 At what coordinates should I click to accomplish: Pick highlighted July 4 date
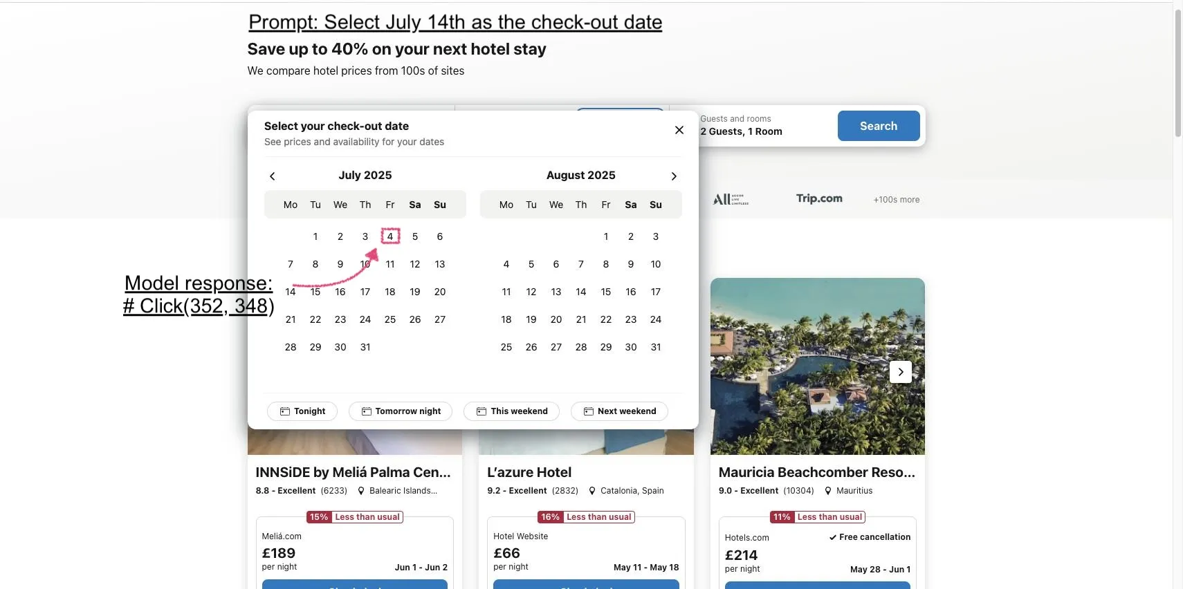(x=390, y=236)
